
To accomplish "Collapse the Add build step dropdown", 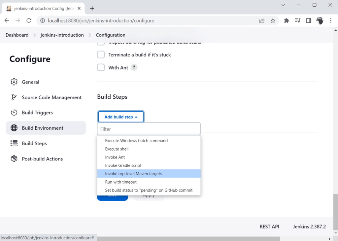I will click(x=121, y=117).
